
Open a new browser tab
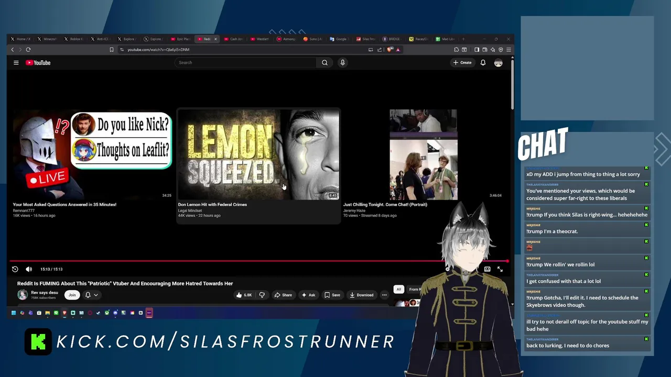463,39
